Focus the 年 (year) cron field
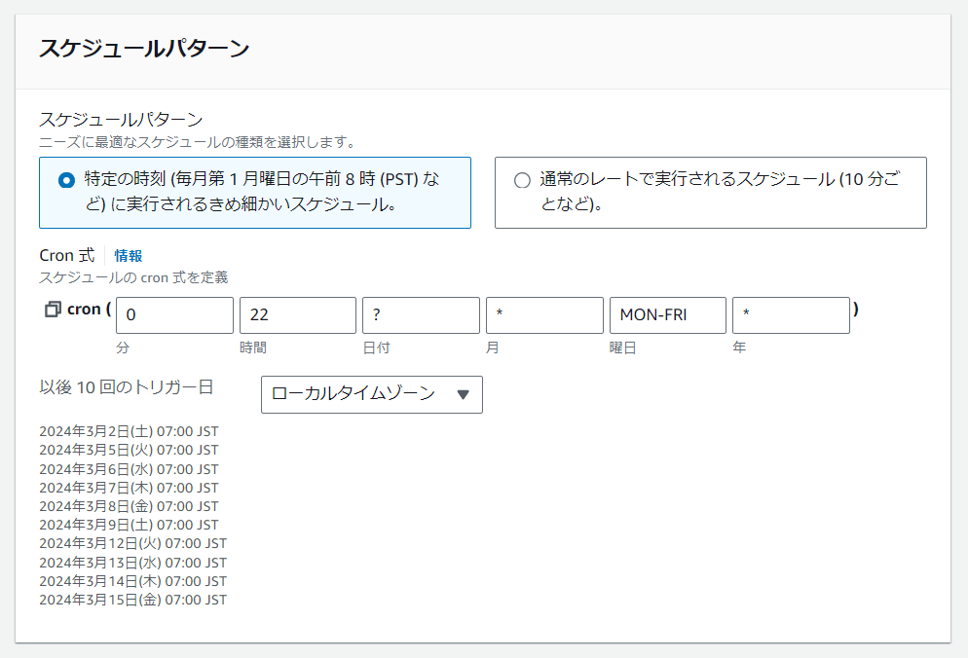Viewport: 968px width, 658px height. [791, 315]
